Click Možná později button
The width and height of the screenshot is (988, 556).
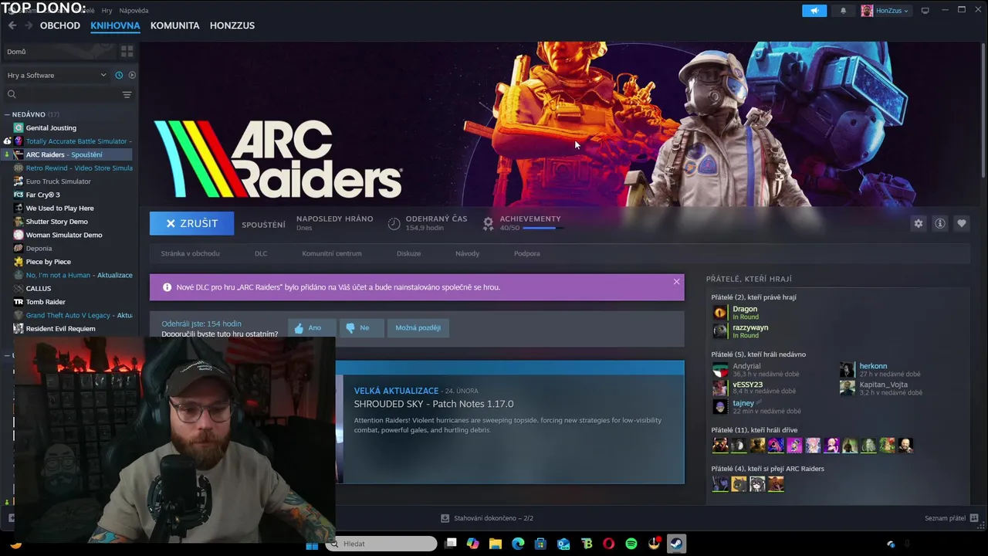[418, 327]
